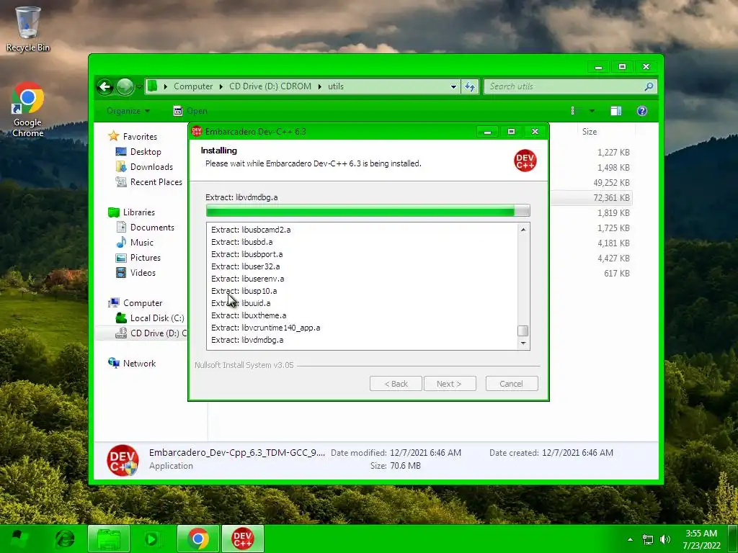
Task: Click the install log scroll up arrow
Action: tap(523, 229)
